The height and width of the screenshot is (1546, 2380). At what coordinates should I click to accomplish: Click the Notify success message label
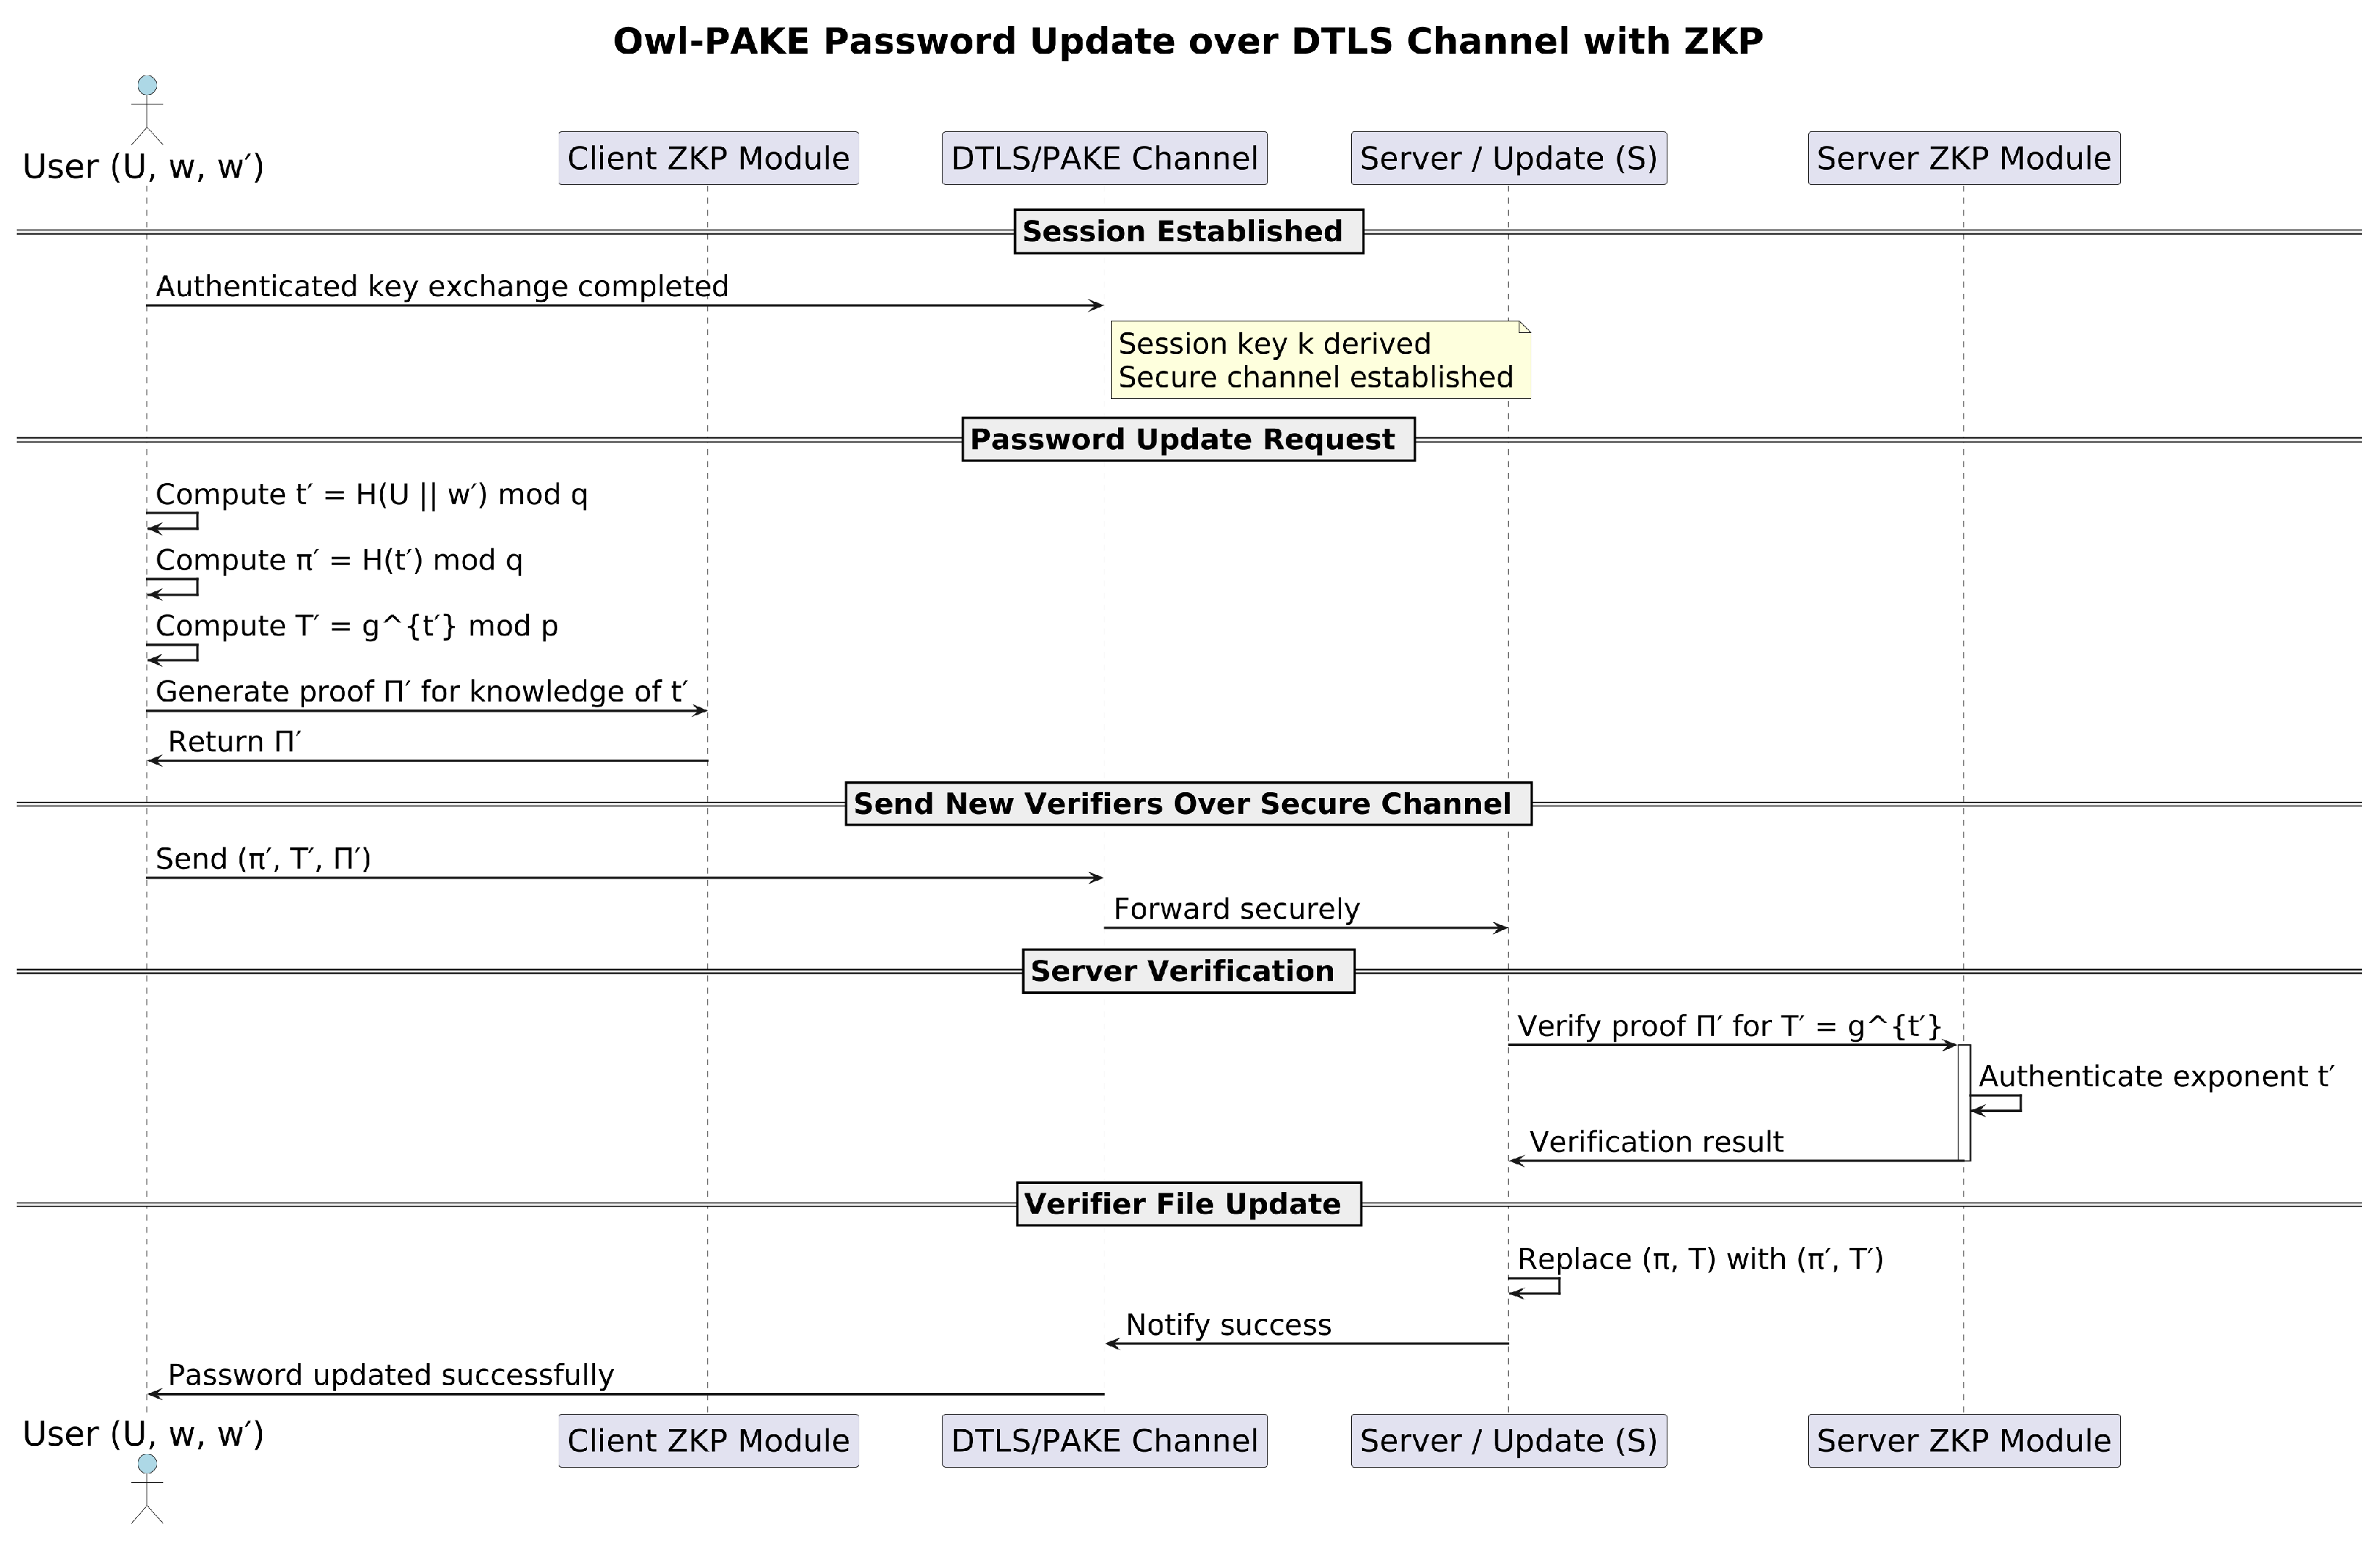(x=1228, y=1325)
